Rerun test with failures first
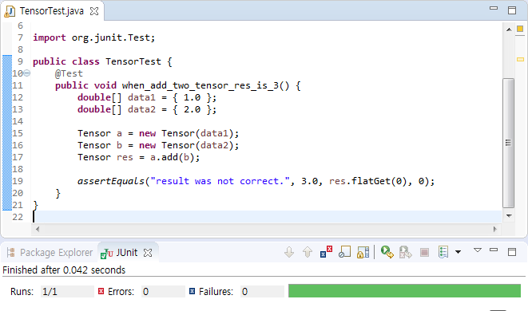The width and height of the screenshot is (528, 311). [405, 252]
